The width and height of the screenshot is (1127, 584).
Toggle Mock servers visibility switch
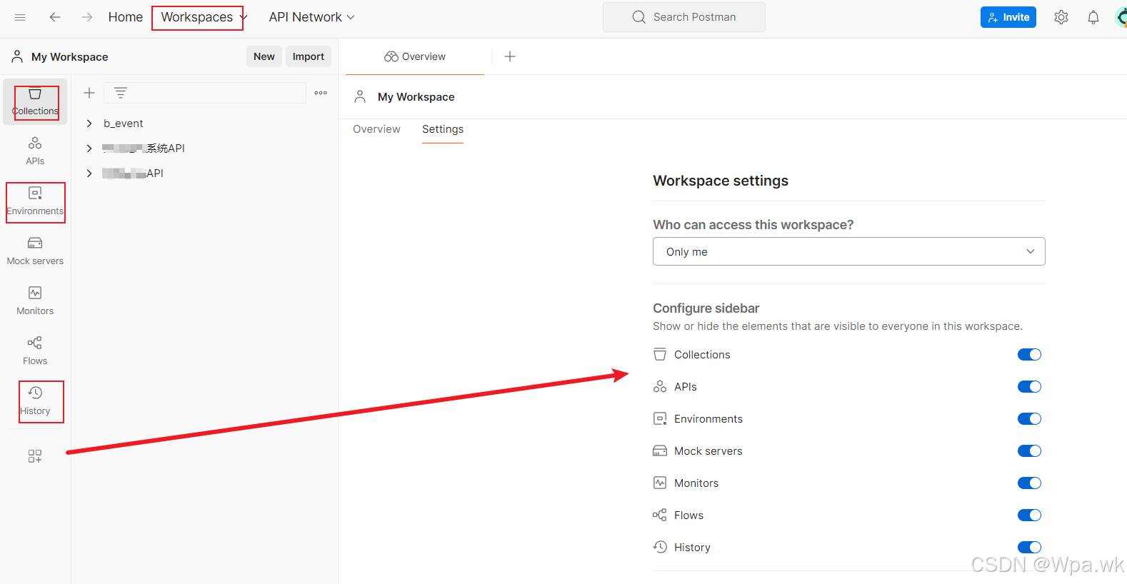pos(1029,450)
